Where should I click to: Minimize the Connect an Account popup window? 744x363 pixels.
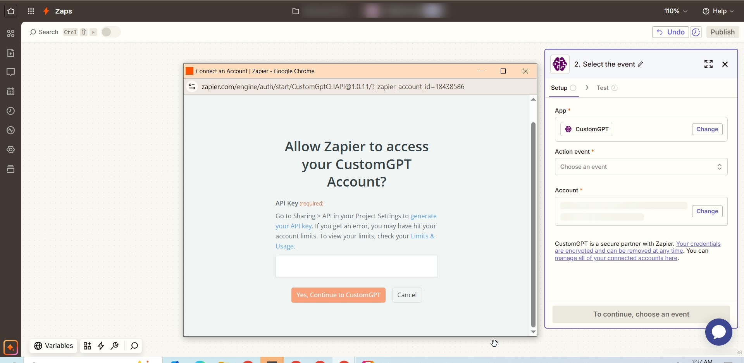[481, 71]
